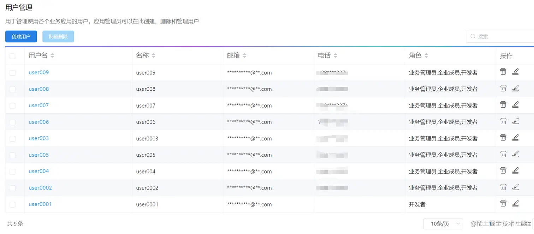
Task: Open the user0002 username link
Action: 40,188
